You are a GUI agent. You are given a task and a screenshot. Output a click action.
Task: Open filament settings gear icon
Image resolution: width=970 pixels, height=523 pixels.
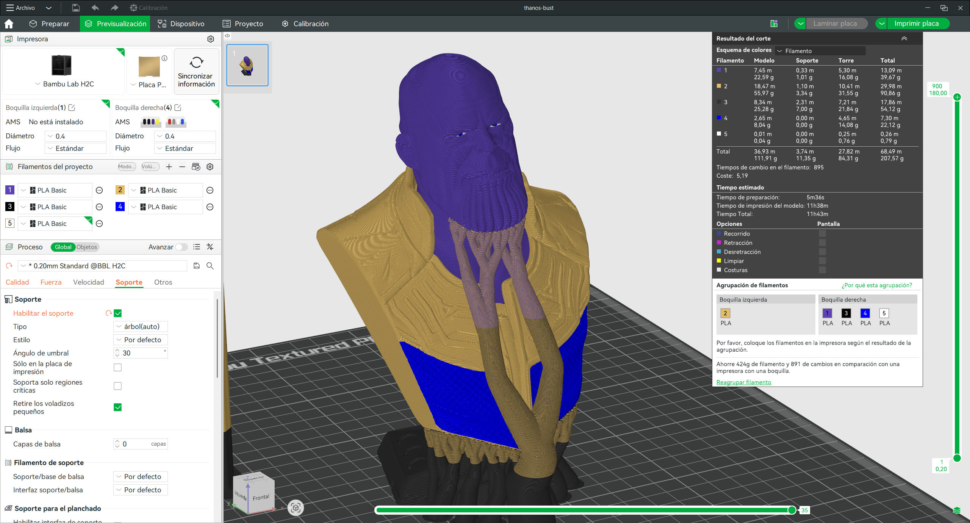[x=210, y=167]
